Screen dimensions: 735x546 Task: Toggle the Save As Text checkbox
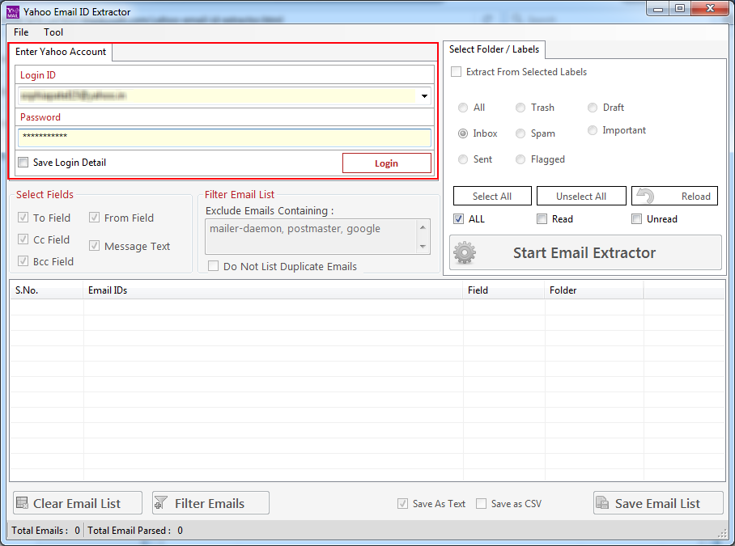pyautogui.click(x=402, y=503)
